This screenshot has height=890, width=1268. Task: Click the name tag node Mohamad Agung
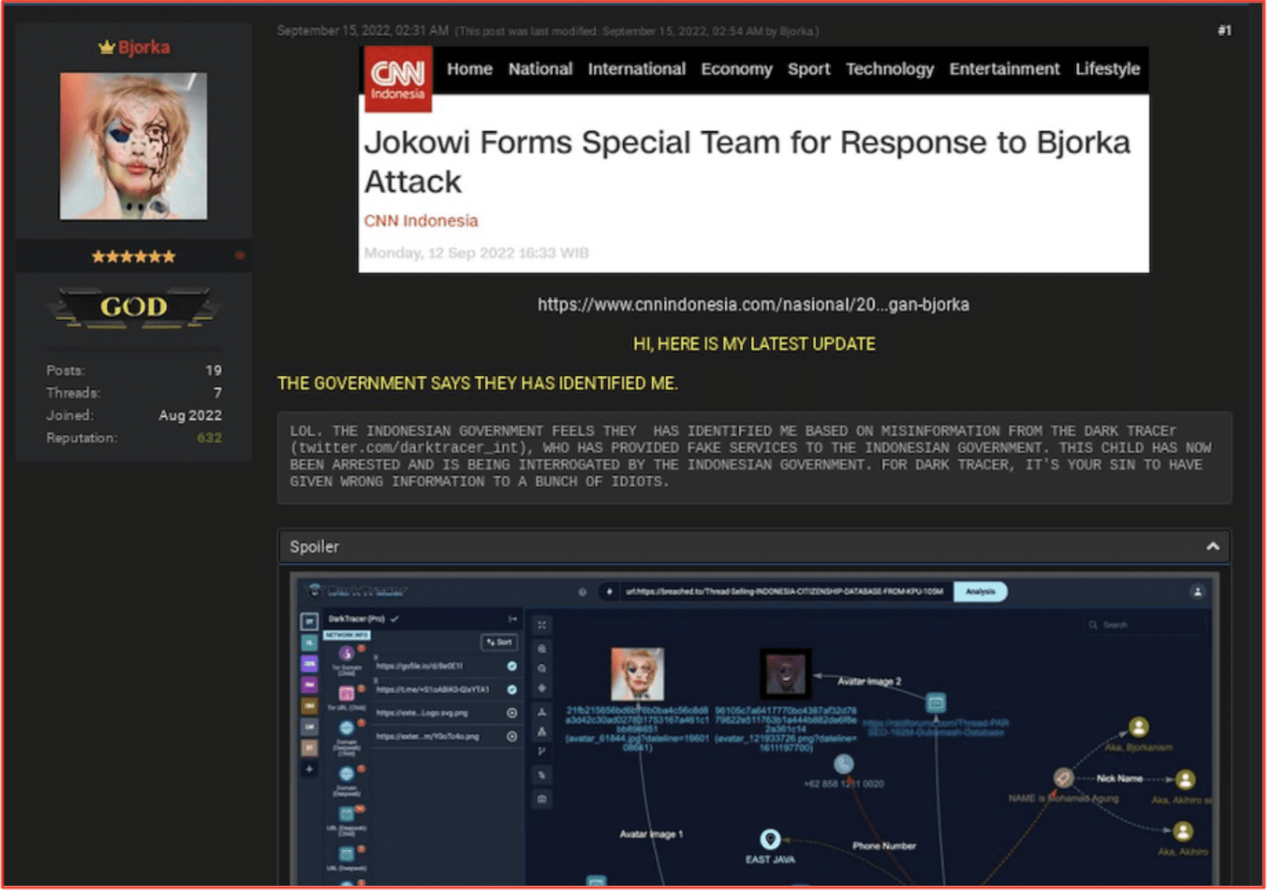(1063, 778)
